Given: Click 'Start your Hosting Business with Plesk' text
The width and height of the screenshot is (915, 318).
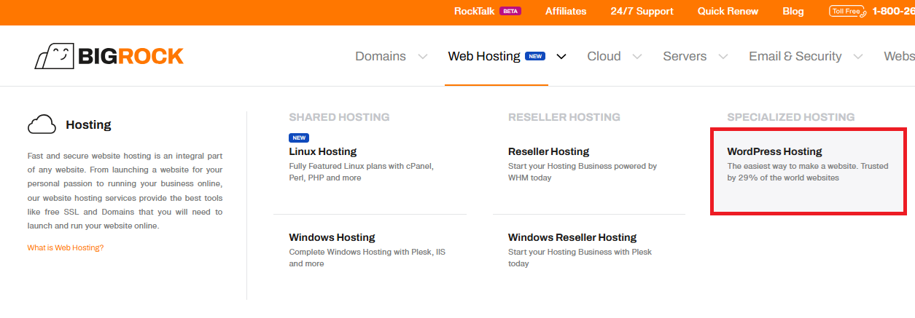Looking at the screenshot, I should [580, 258].
